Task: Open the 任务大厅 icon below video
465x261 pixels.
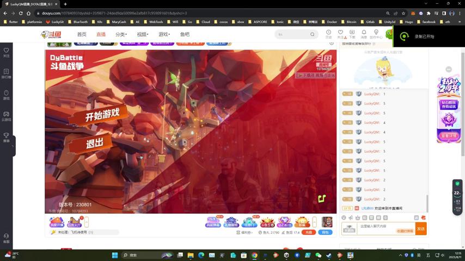Action: (x=75, y=222)
